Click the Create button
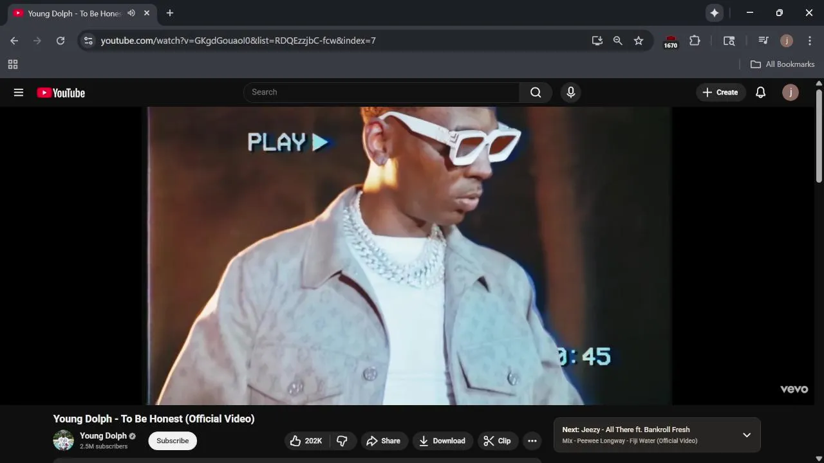This screenshot has height=463, width=824. [720, 92]
